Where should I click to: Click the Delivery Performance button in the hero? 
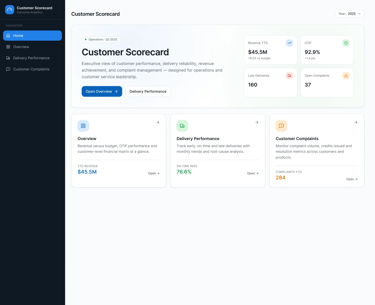[148, 91]
